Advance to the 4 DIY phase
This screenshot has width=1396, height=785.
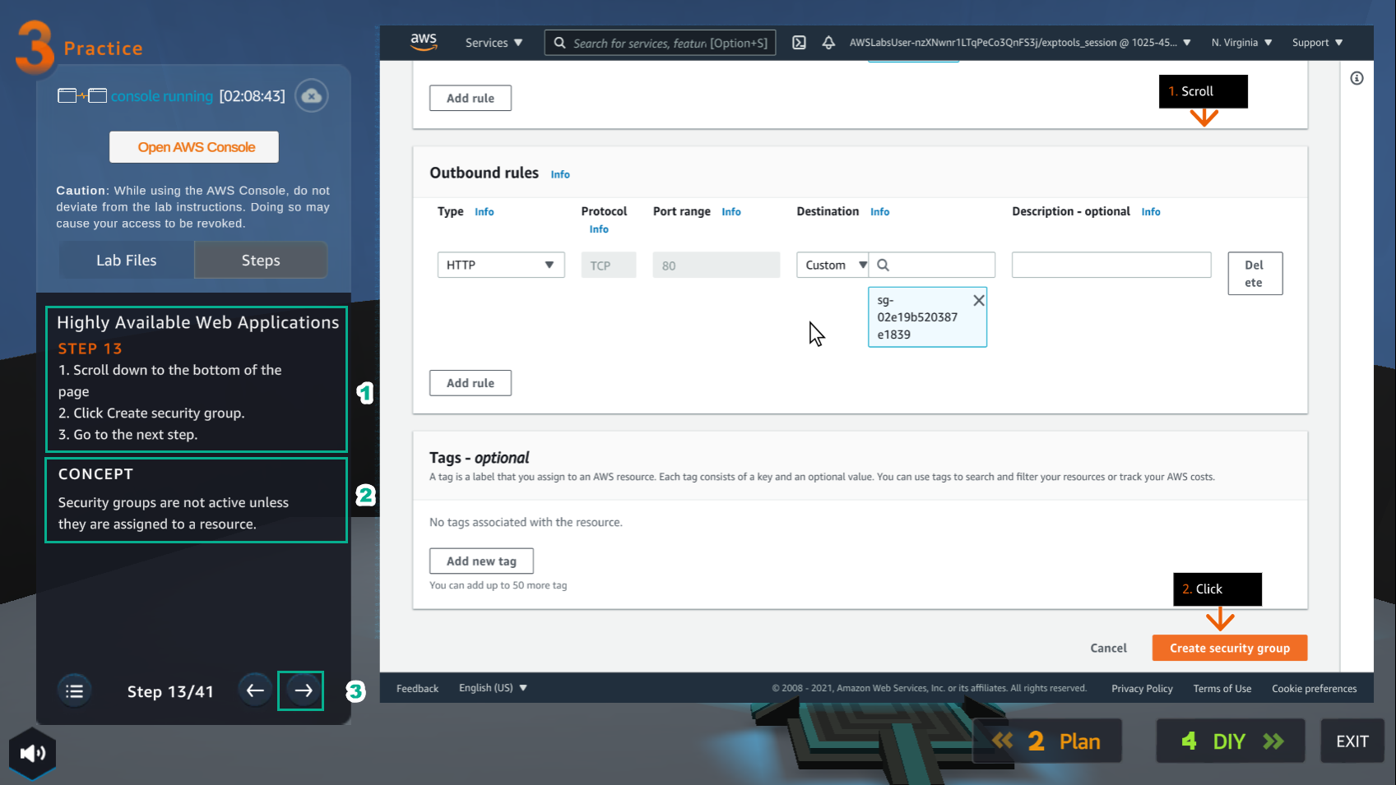click(1231, 741)
